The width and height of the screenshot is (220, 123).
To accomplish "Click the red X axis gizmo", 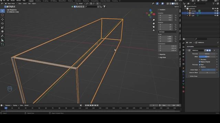I will [x=154, y=14].
